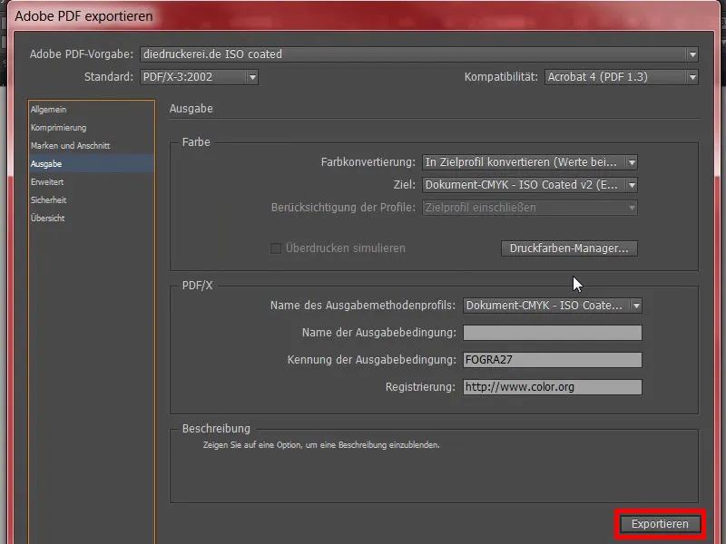Open the Kompatibilität Acrobat 4 dropdown

pyautogui.click(x=622, y=77)
